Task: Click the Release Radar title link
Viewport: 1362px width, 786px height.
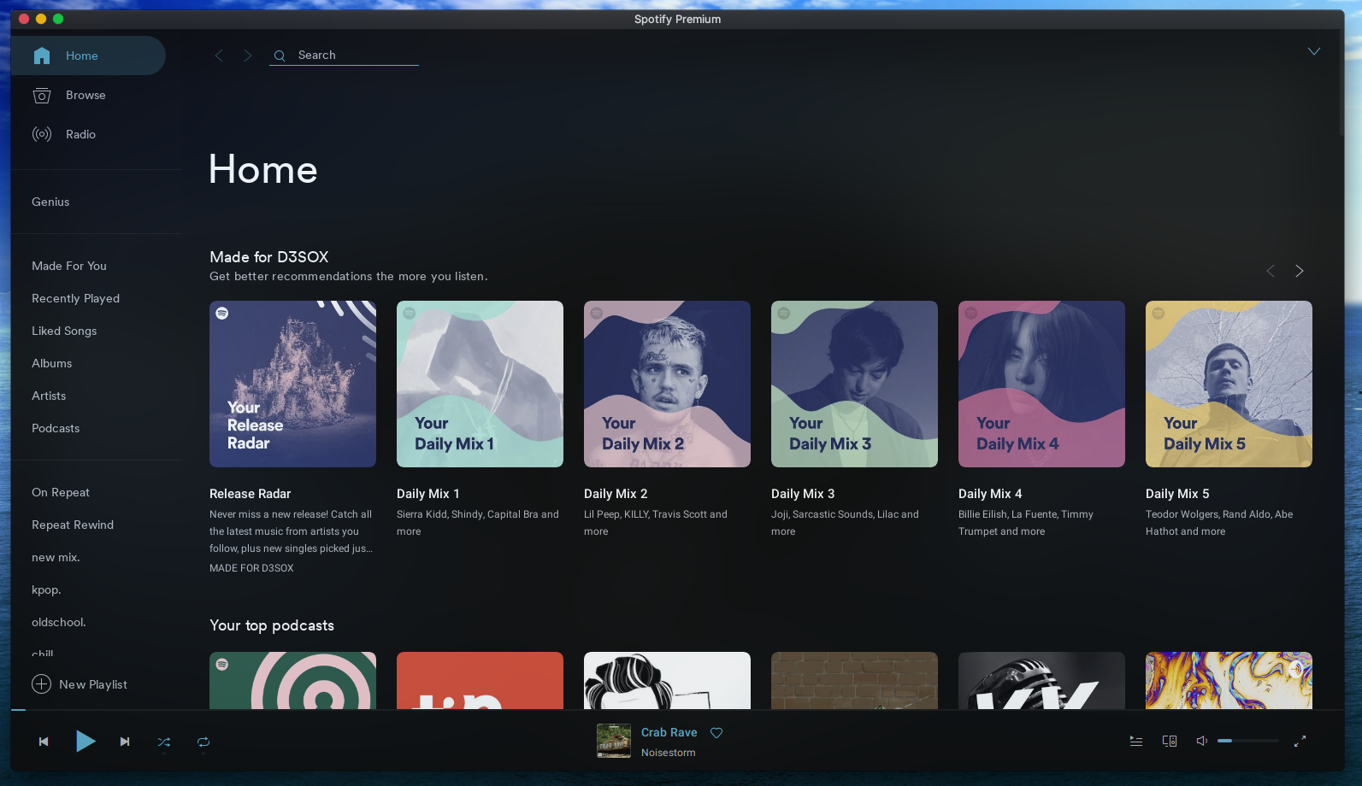Action: point(250,494)
